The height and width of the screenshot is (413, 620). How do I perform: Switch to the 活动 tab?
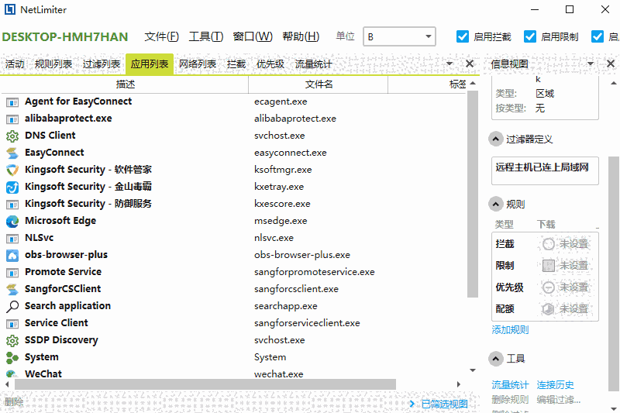15,64
